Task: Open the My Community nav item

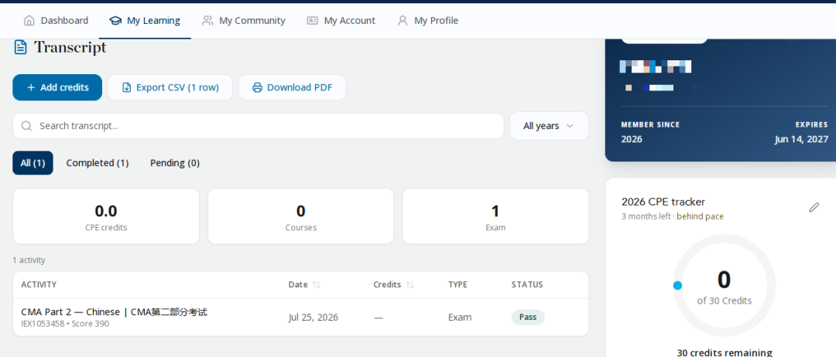Action: point(244,21)
